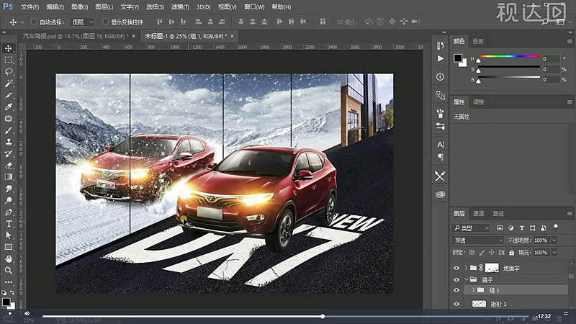Open the Paragraph panel icon
576x324 pixels.
pos(440,157)
